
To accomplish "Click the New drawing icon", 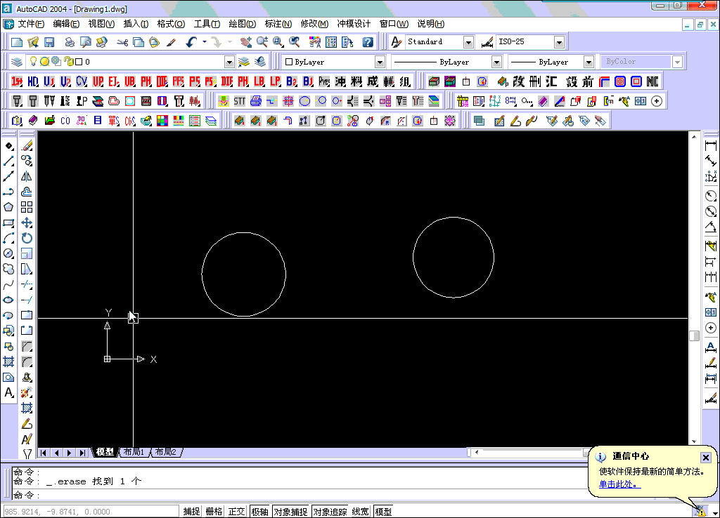I will 17,42.
